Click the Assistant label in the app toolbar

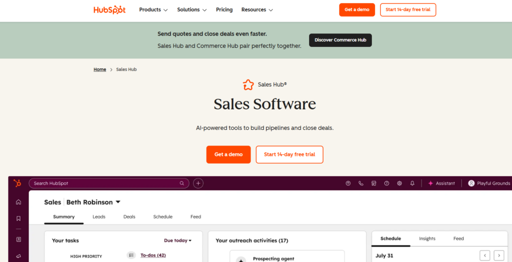(445, 183)
